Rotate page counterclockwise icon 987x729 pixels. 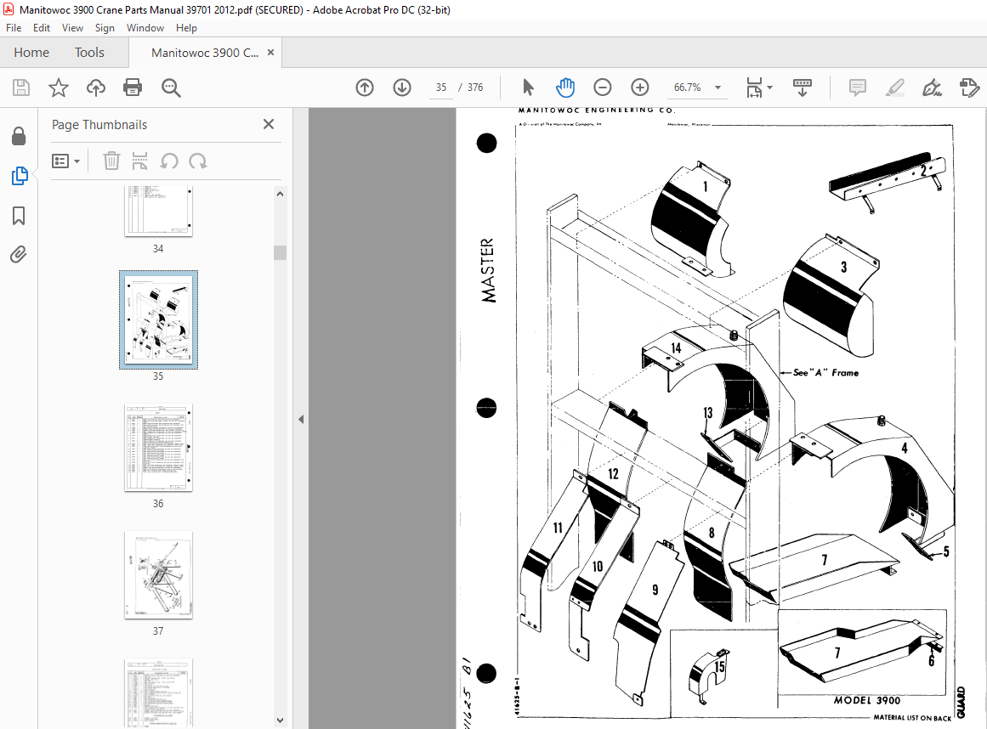(x=168, y=161)
